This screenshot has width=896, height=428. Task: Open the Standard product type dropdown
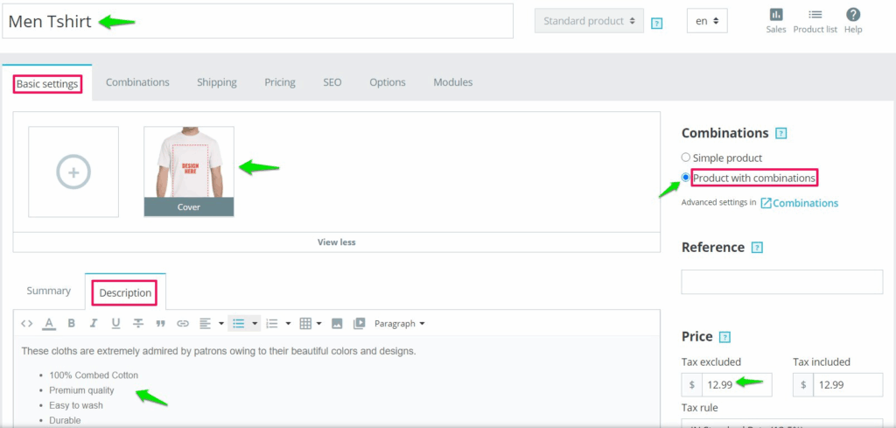coord(588,21)
